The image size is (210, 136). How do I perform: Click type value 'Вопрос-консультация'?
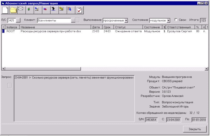coord(177,102)
